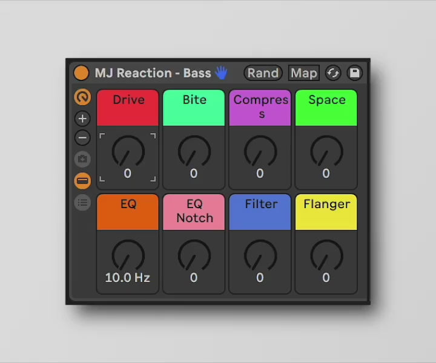436x363 pixels.
Task: Click the MJ Reaction - Bass title
Action: pyautogui.click(x=153, y=73)
